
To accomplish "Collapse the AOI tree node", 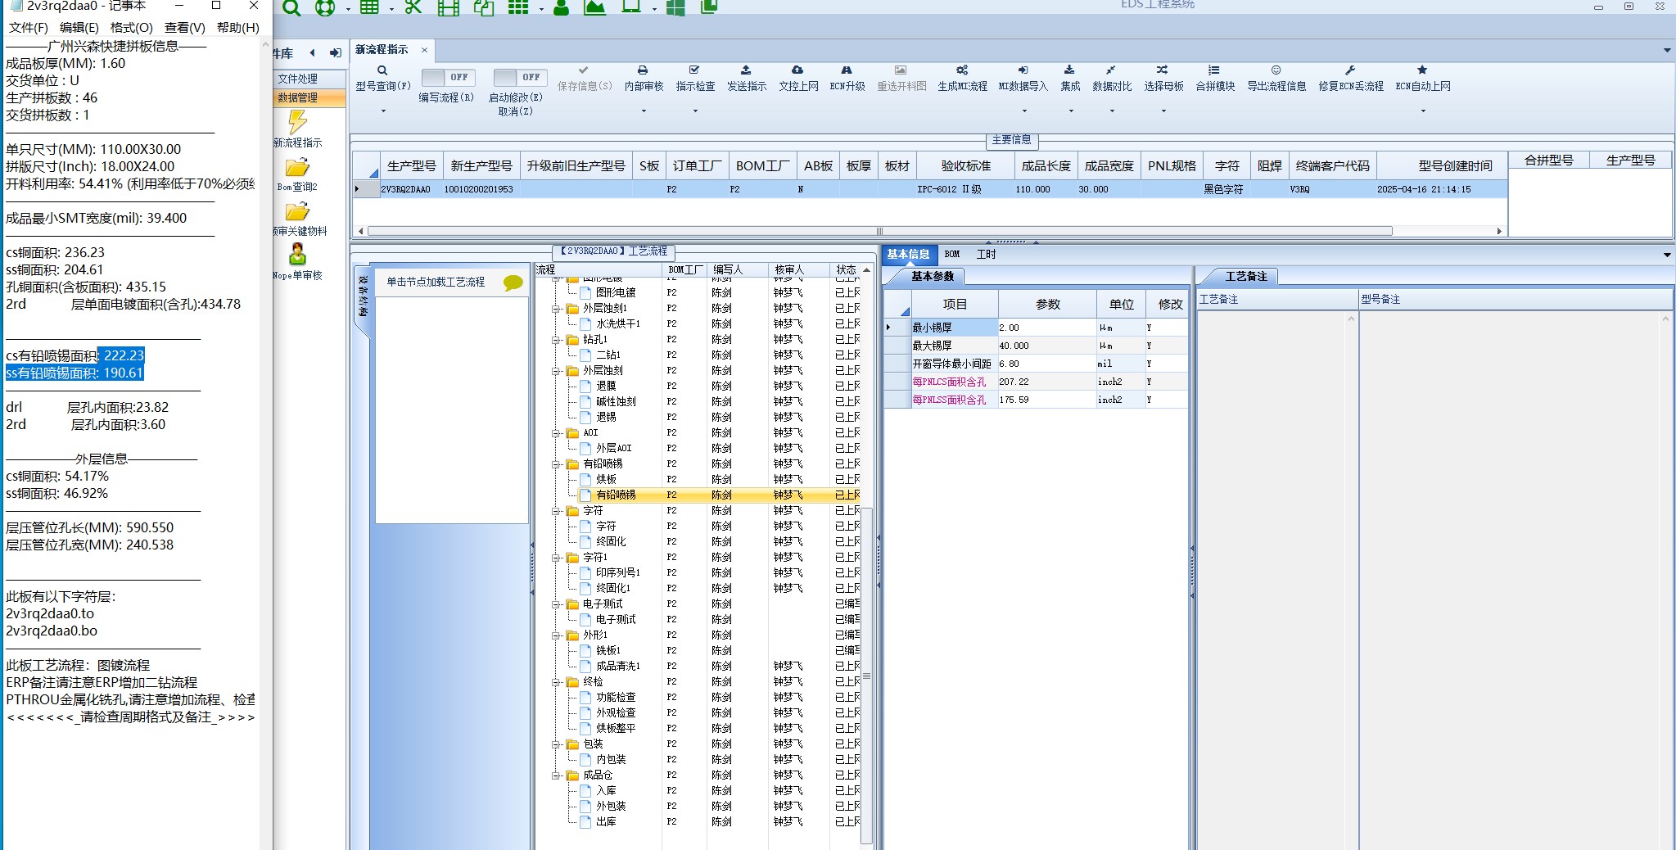I will [x=556, y=433].
